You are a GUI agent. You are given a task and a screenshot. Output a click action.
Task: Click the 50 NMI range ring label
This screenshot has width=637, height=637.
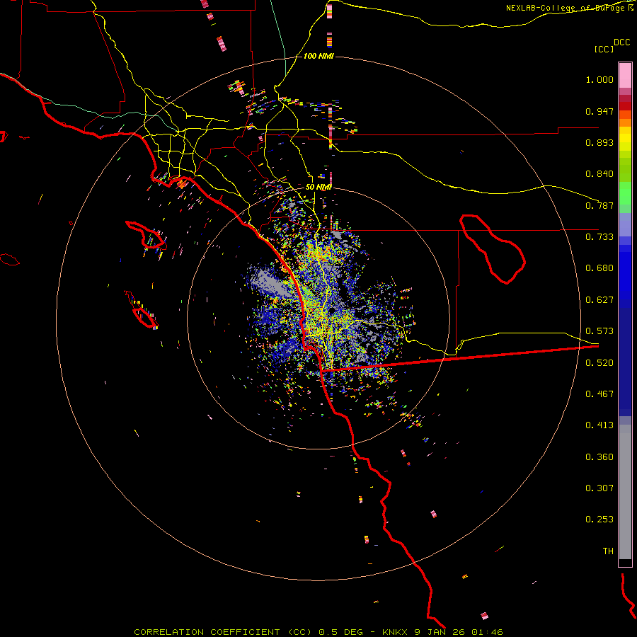pyautogui.click(x=318, y=187)
